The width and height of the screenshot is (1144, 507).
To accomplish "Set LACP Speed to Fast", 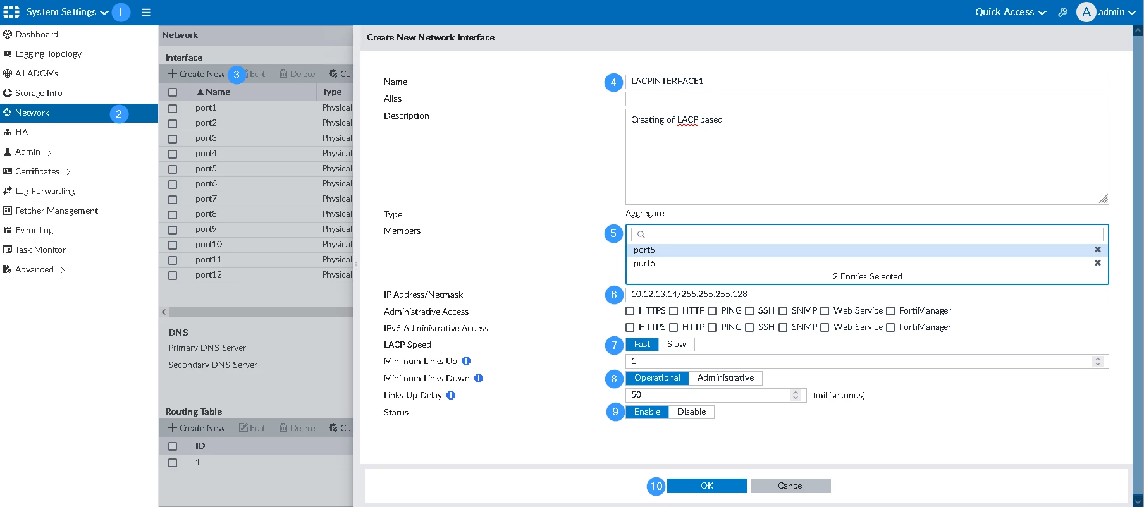I will [642, 345].
